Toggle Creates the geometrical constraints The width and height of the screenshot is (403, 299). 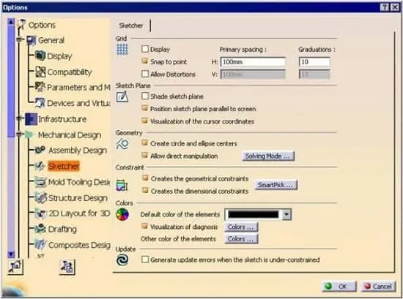point(146,178)
